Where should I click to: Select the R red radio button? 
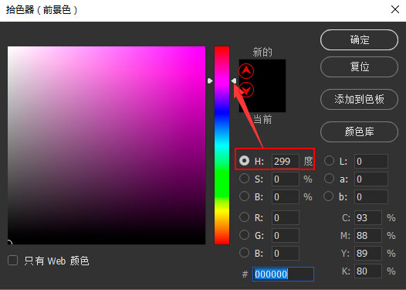click(x=244, y=217)
